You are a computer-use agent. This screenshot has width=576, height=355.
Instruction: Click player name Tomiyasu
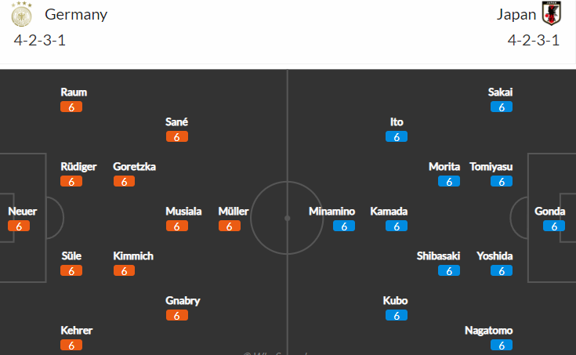(x=491, y=167)
